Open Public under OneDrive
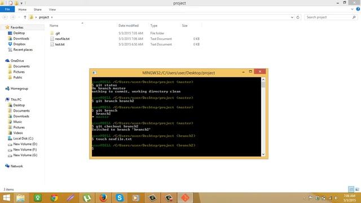This screenshot has width=361, height=203. 17,77
